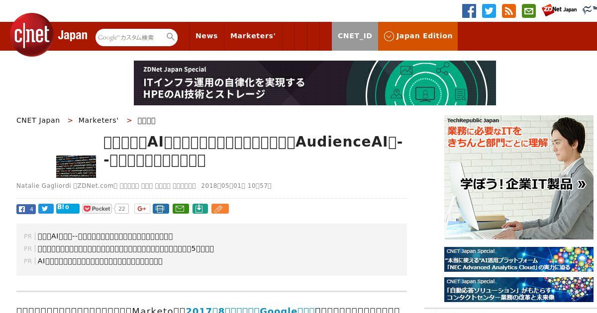
Task: Share the article on Google+
Action: 142,209
